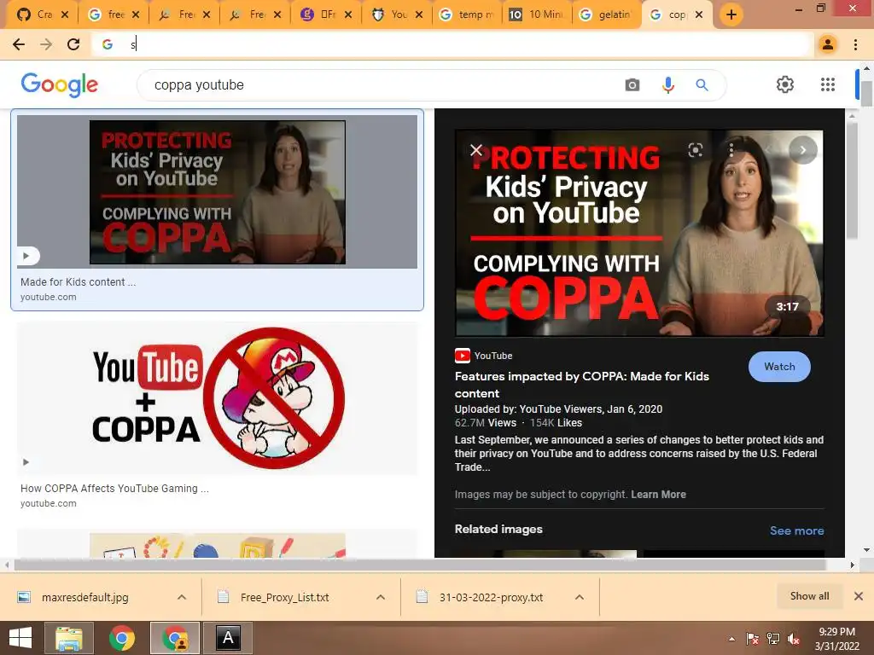Viewport: 874px width, 655px height.
Task: Activate Google Lens icon on preview image
Action: tap(695, 150)
